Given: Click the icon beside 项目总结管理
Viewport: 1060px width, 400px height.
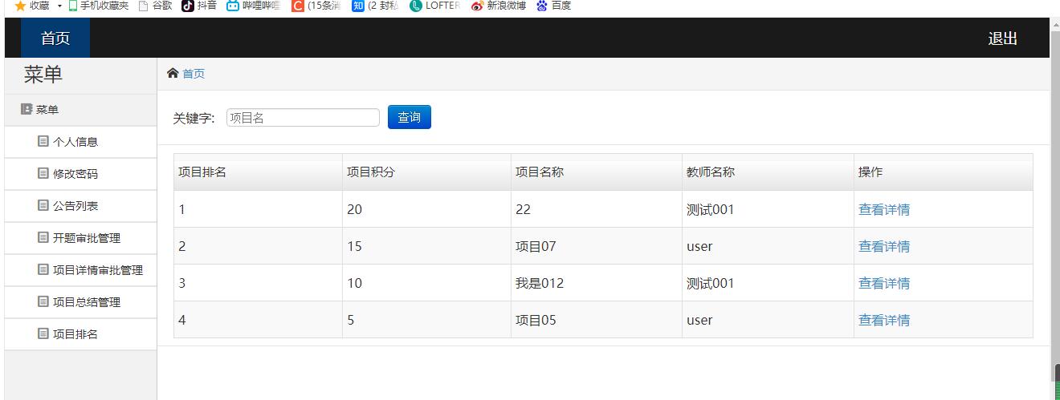Looking at the screenshot, I should click(x=43, y=301).
